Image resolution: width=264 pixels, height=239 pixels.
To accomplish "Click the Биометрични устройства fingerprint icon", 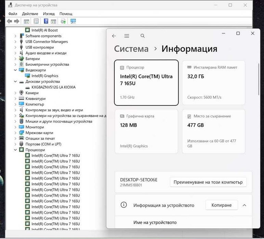I will 22,64.
